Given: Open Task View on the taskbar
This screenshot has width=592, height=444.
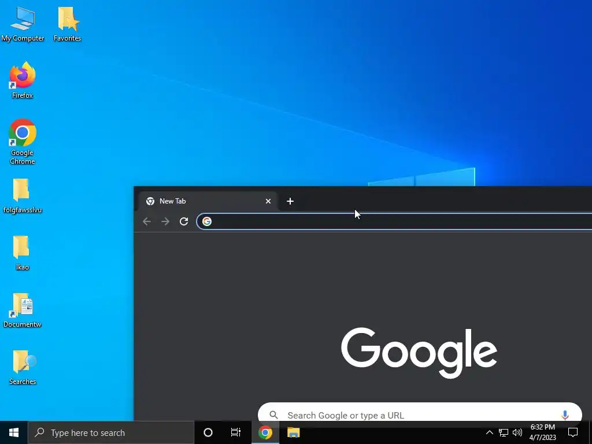Looking at the screenshot, I should pos(236,432).
